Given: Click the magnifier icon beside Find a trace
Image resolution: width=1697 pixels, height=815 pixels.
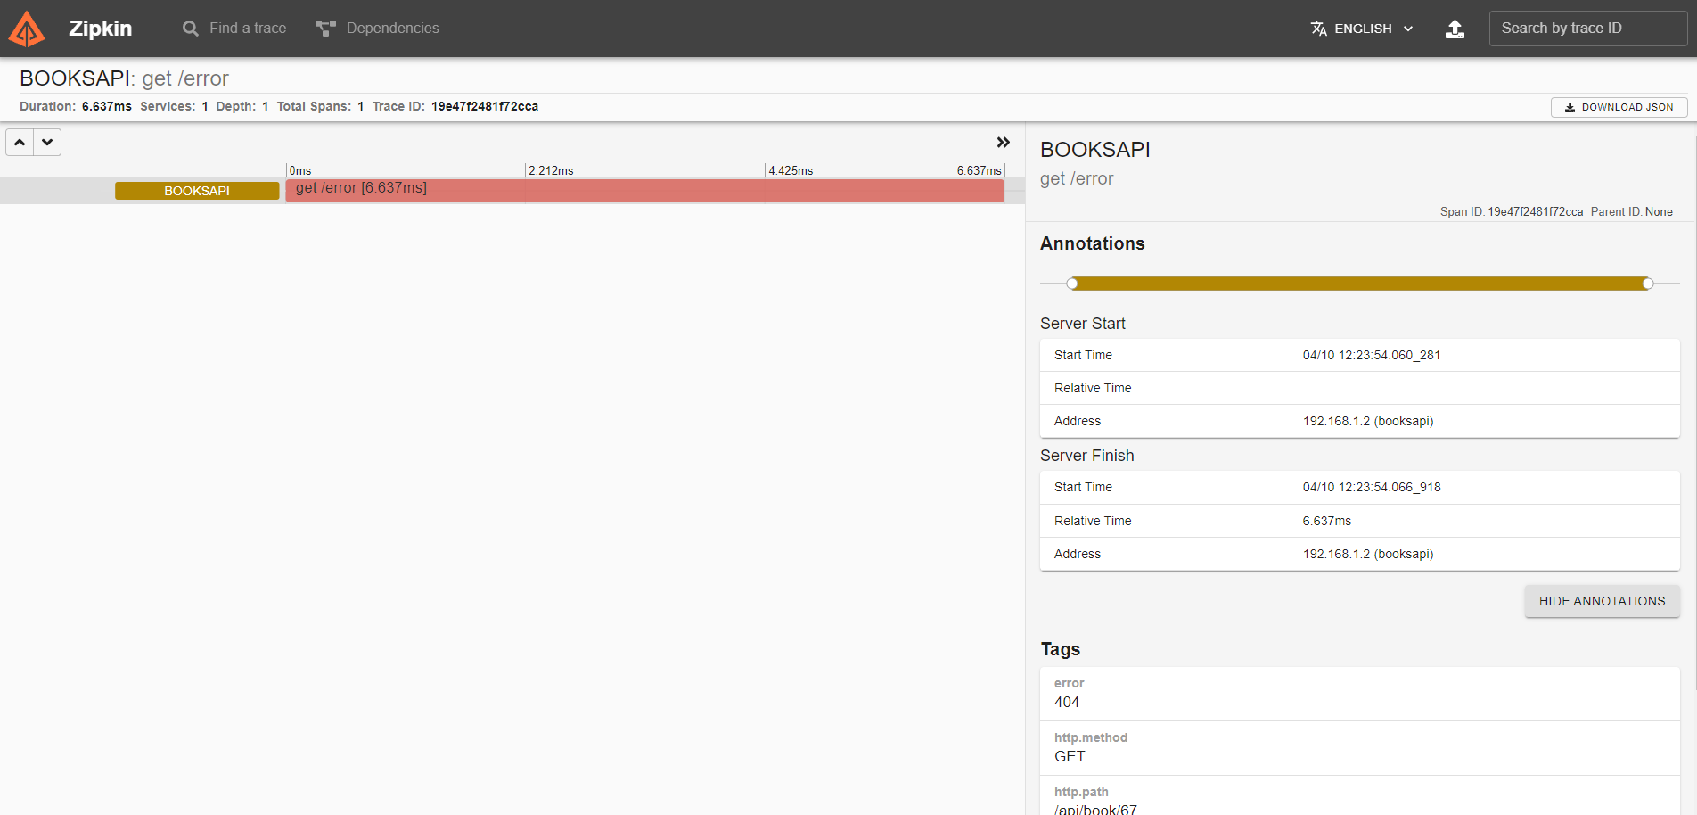Looking at the screenshot, I should (x=191, y=29).
